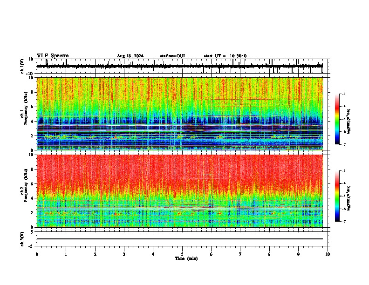Click the "Time (min)" axis label

[186, 258]
